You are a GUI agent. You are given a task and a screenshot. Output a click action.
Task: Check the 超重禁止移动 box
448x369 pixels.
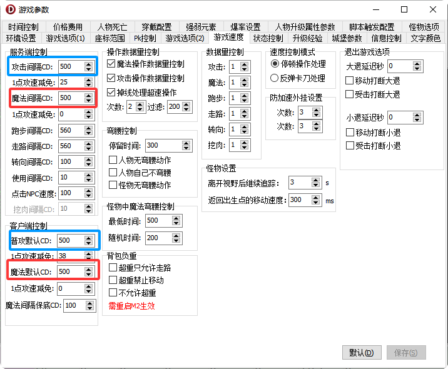(x=136, y=280)
